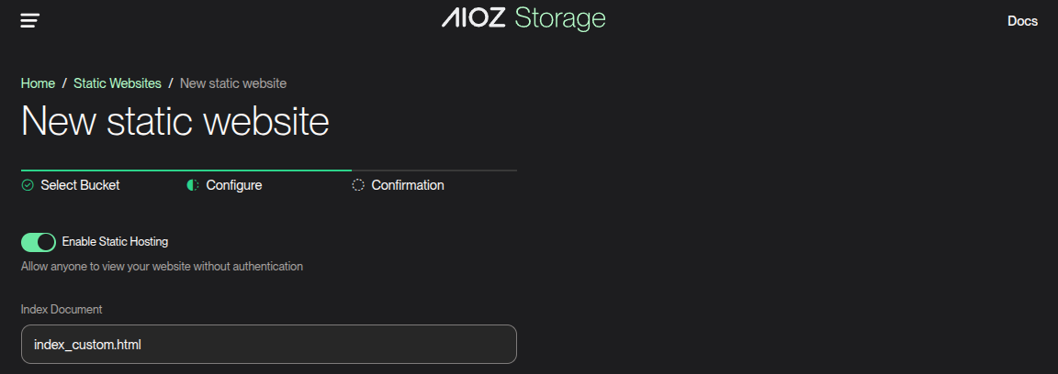
Task: Click the Index Document field label
Action: pos(62,310)
